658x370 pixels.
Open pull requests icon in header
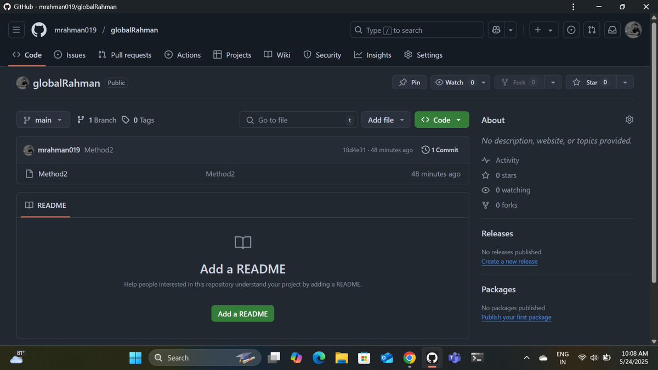pos(592,30)
